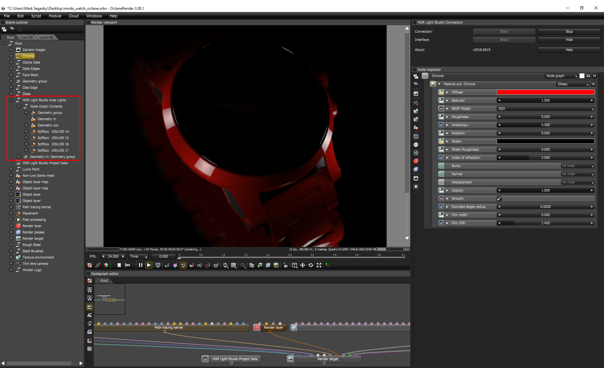Open the Script menu

pos(36,16)
